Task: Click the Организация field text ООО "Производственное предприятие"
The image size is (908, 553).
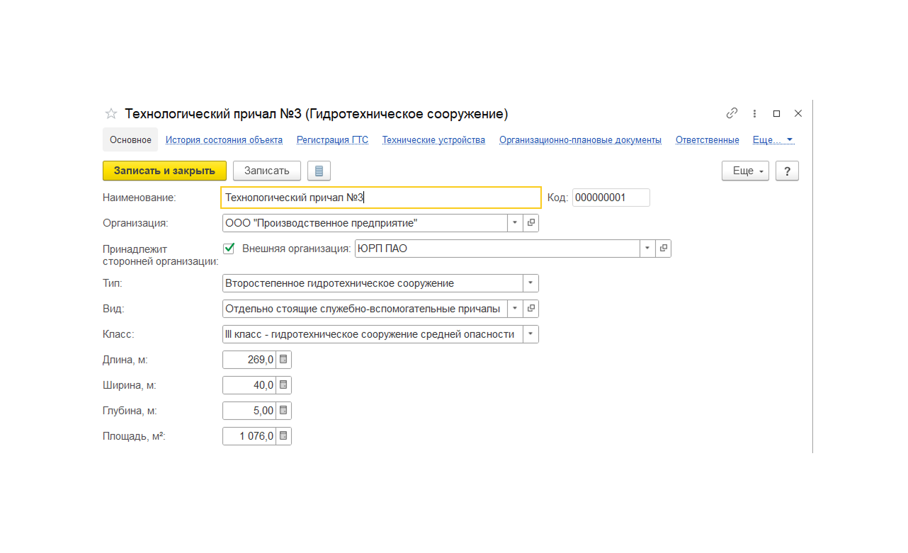Action: 365,223
